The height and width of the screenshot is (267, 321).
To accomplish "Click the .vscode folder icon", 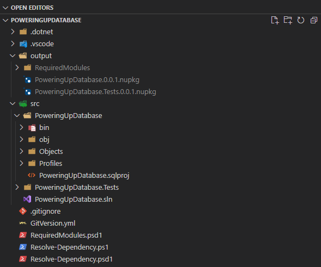I will pyautogui.click(x=23, y=44).
